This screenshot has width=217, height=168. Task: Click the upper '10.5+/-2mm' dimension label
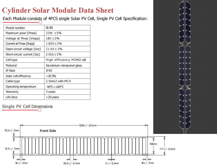point(12,130)
